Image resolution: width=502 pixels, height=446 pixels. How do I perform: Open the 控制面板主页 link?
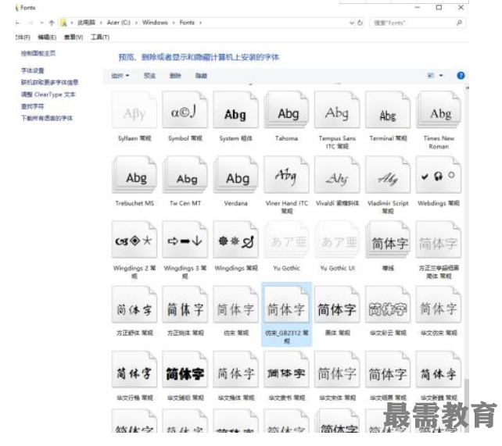(x=38, y=53)
